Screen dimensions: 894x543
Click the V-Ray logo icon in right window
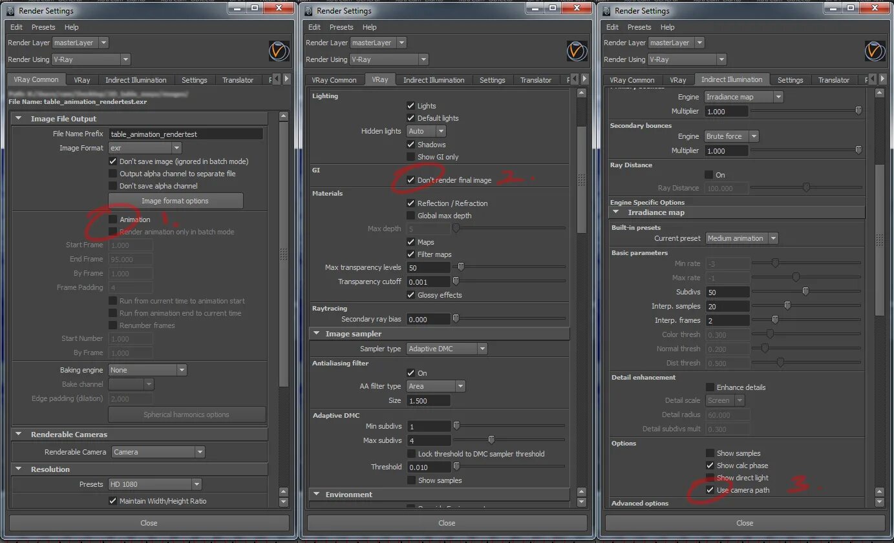coord(875,51)
